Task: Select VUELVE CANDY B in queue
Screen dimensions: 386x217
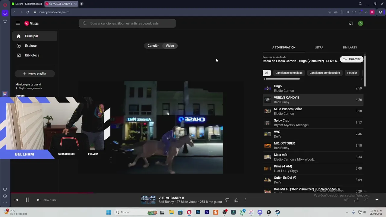Action: tap(313, 100)
